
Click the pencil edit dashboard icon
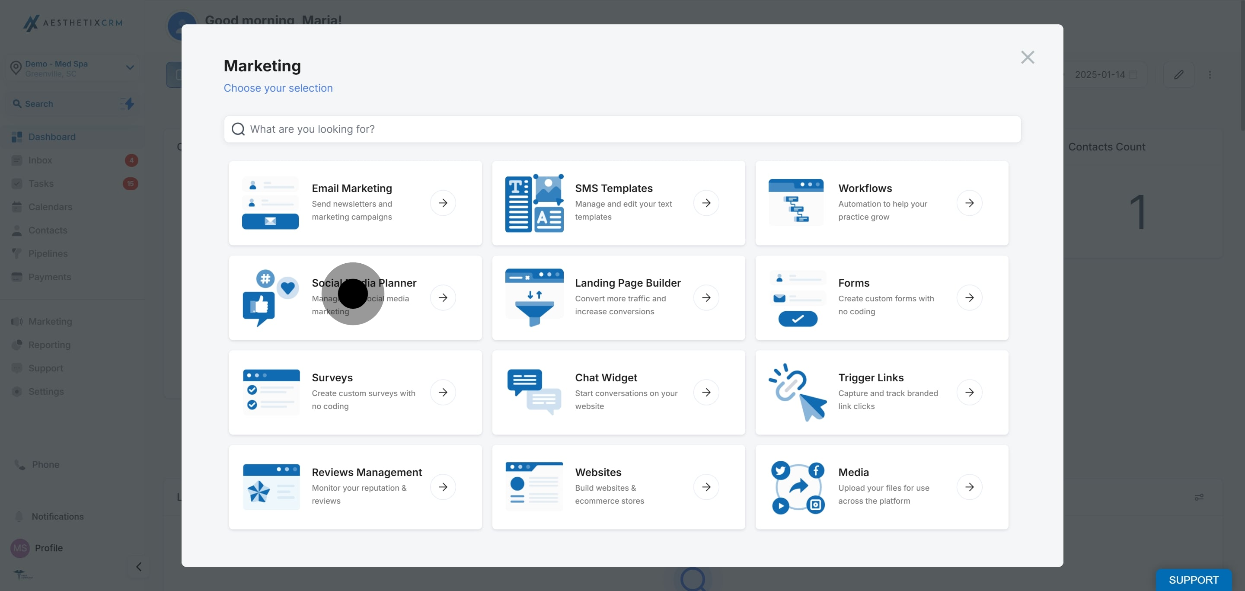pos(1178,74)
